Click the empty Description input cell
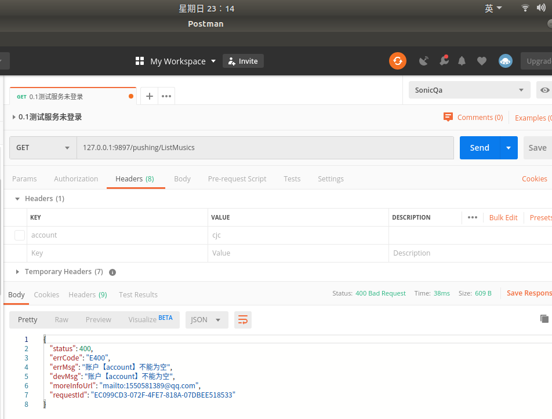Screen dimensions: 552x419 (x=470, y=253)
